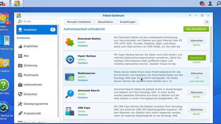Click the help question mark in window title
Image resolution: width=221 pixels, height=124 pixels.
pos(190,15)
